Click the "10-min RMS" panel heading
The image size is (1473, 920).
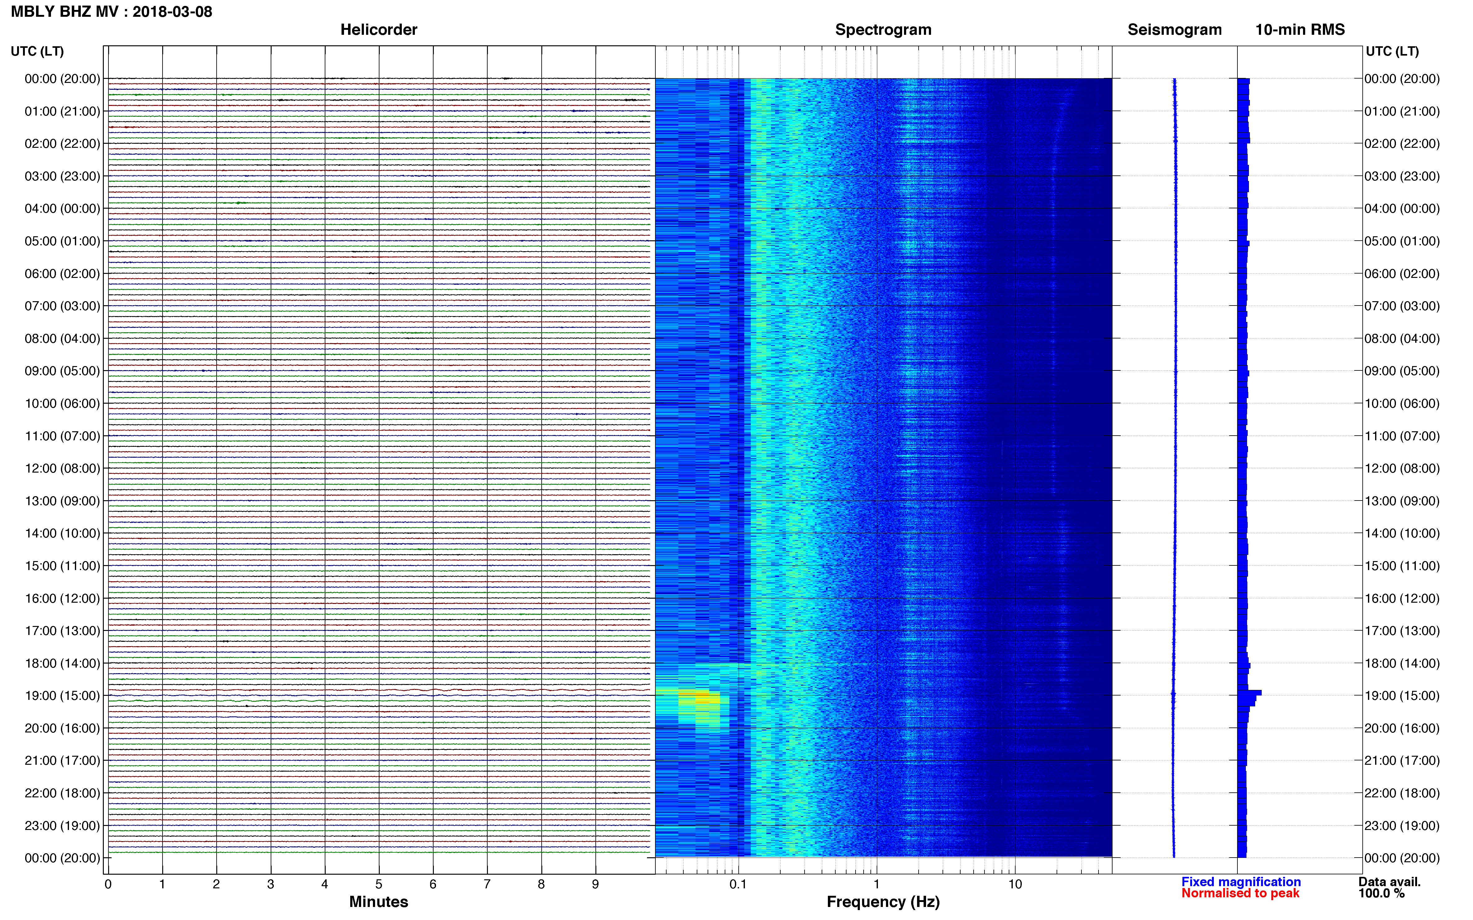point(1300,30)
